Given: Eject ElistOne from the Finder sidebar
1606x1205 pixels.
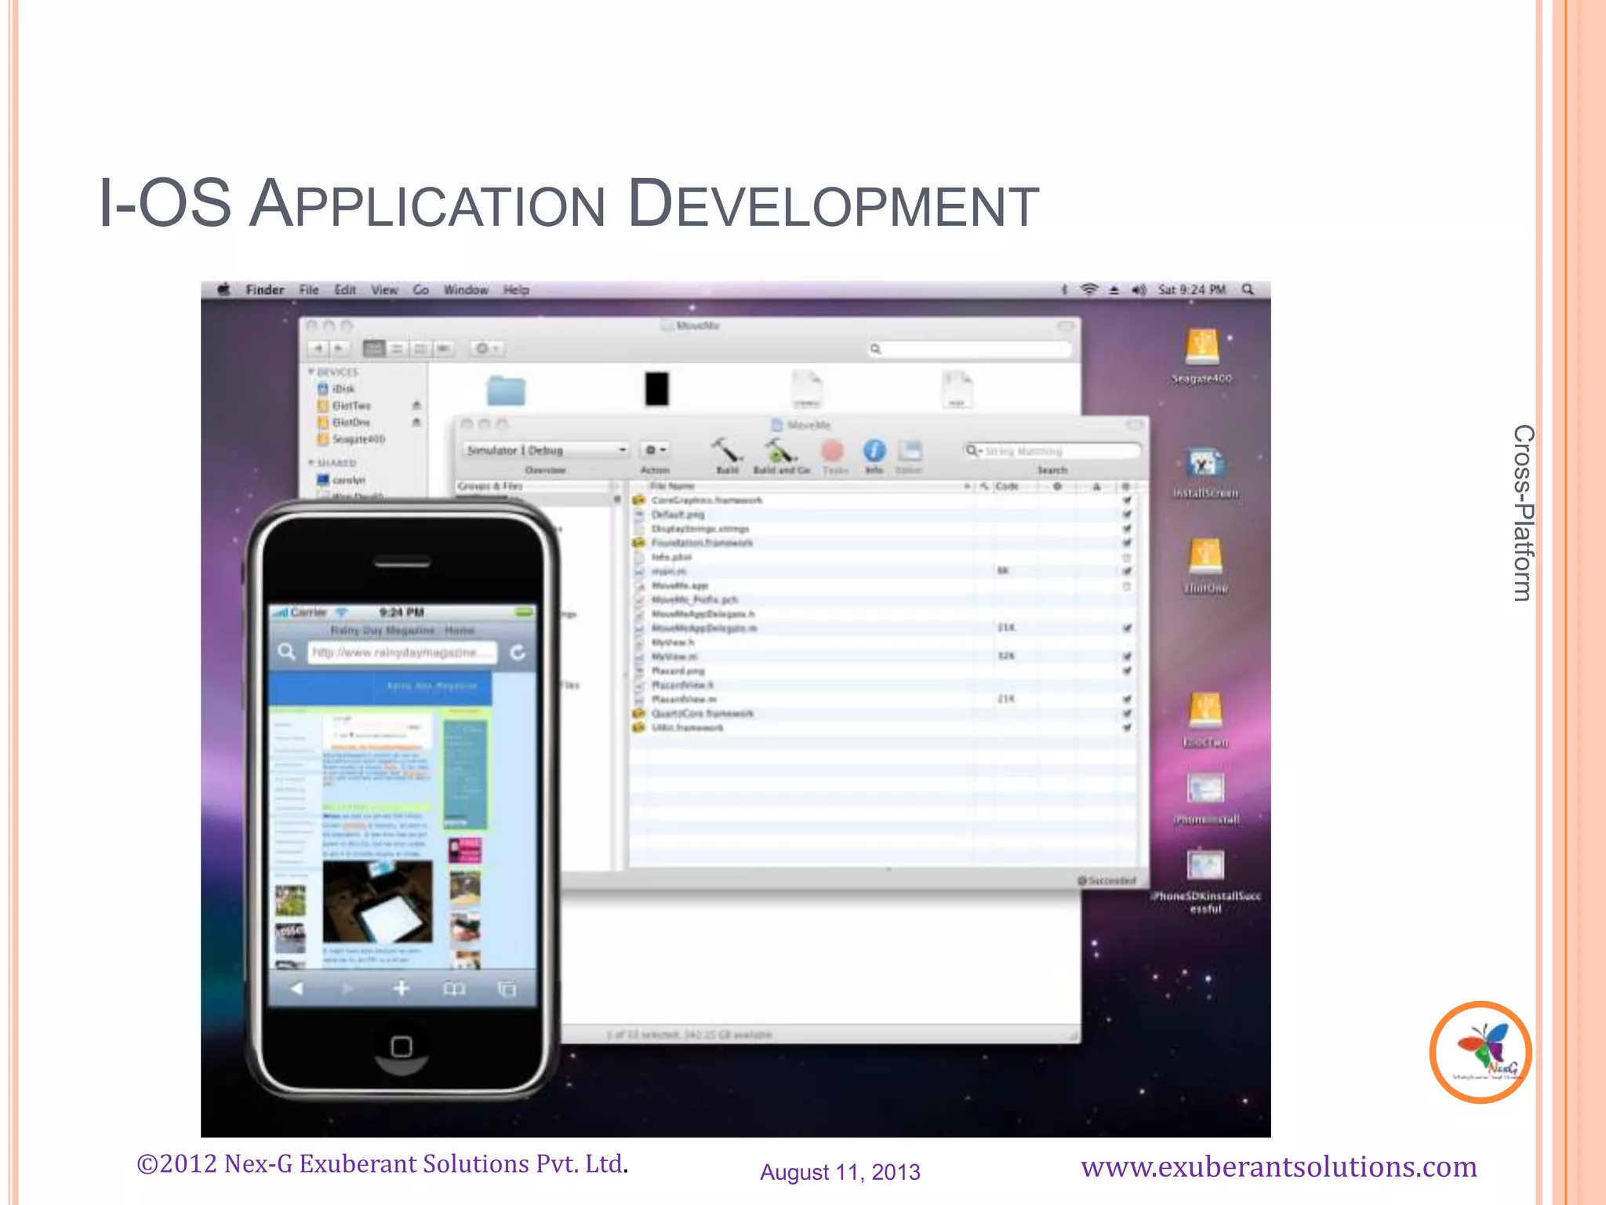Looking at the screenshot, I should pyautogui.click(x=416, y=422).
